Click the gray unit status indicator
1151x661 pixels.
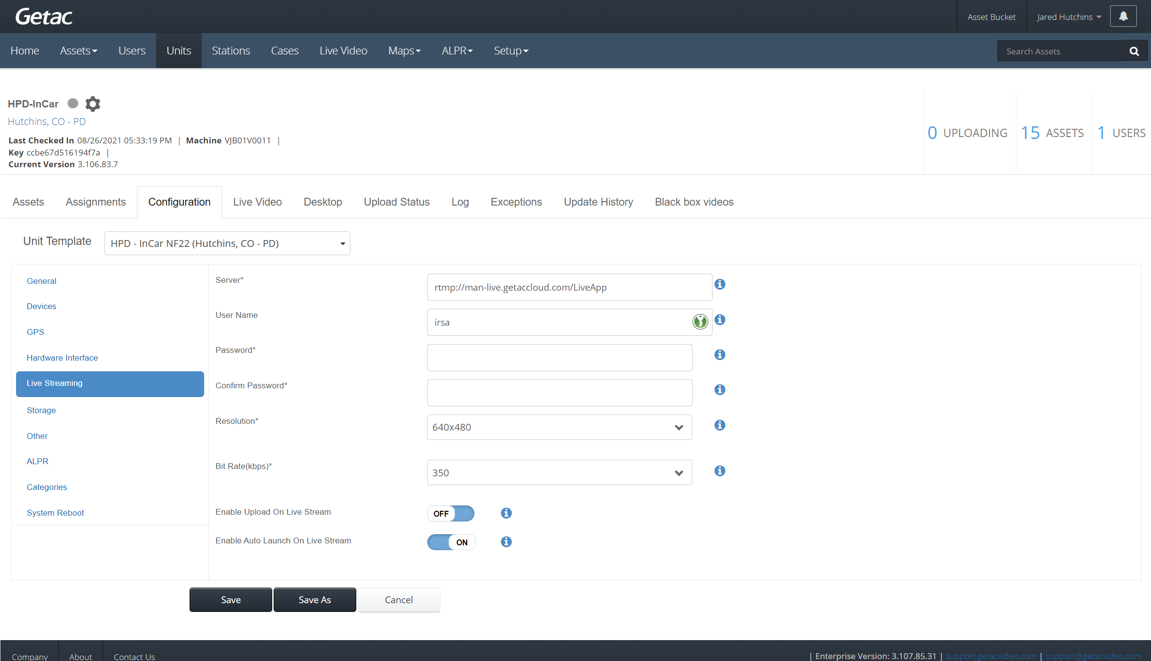[x=73, y=103]
